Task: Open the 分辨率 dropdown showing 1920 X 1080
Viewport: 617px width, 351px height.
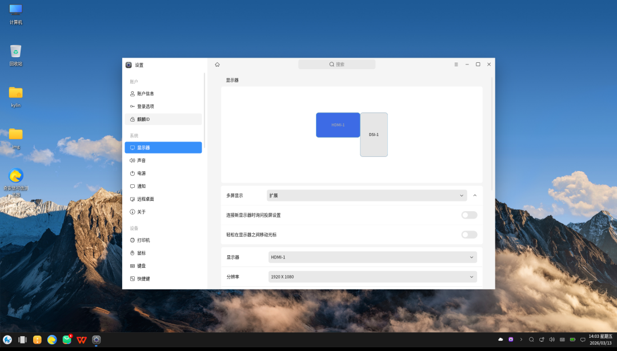Action: pyautogui.click(x=372, y=277)
